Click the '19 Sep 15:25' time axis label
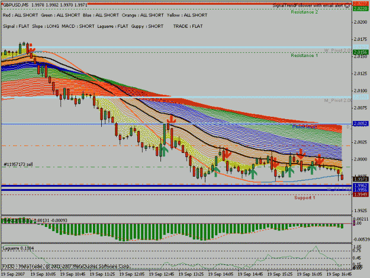The image size is (370, 278). point(279,274)
